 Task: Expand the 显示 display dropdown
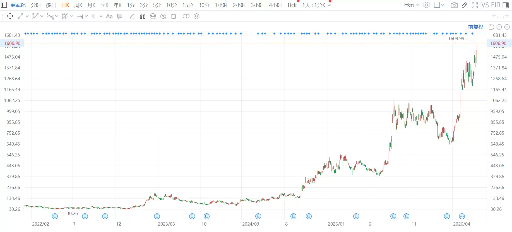[x=412, y=5]
